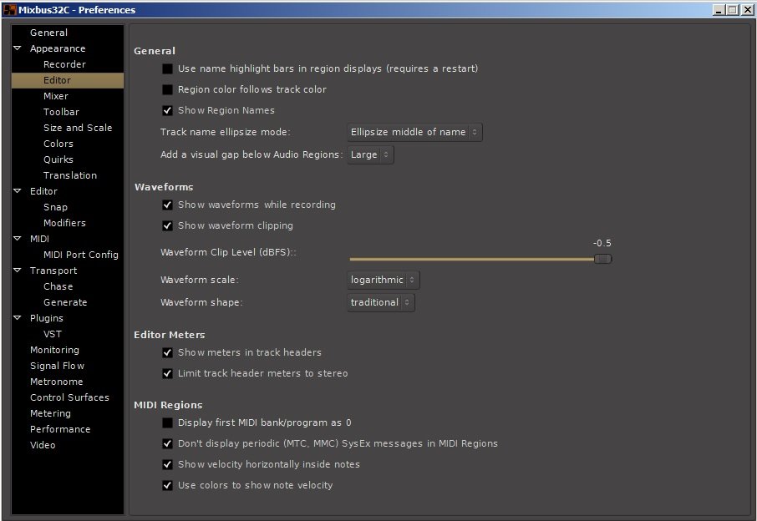Screen dimensions: 757x521
Task: Open Performance preferences page
Action: (60, 429)
